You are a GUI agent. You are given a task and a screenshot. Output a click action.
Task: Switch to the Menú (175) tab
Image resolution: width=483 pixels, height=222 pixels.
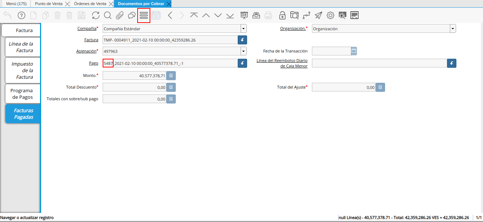[x=16, y=4]
